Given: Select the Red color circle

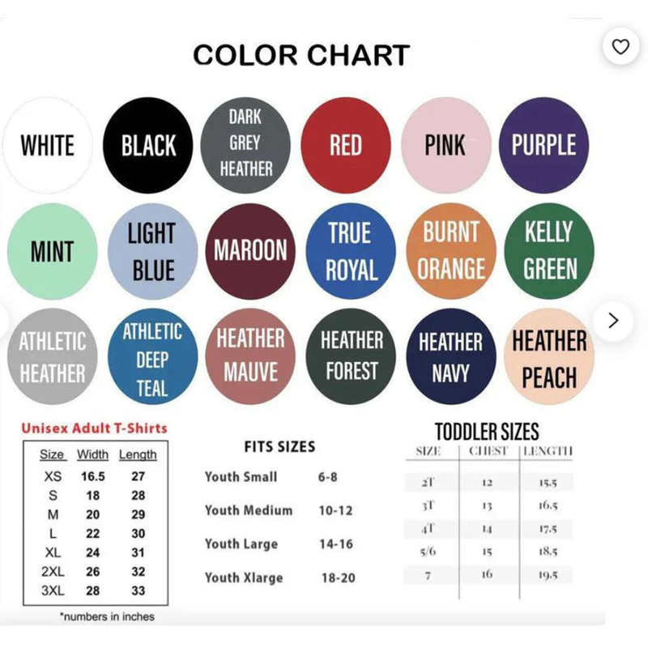Looking at the screenshot, I should tap(346, 146).
